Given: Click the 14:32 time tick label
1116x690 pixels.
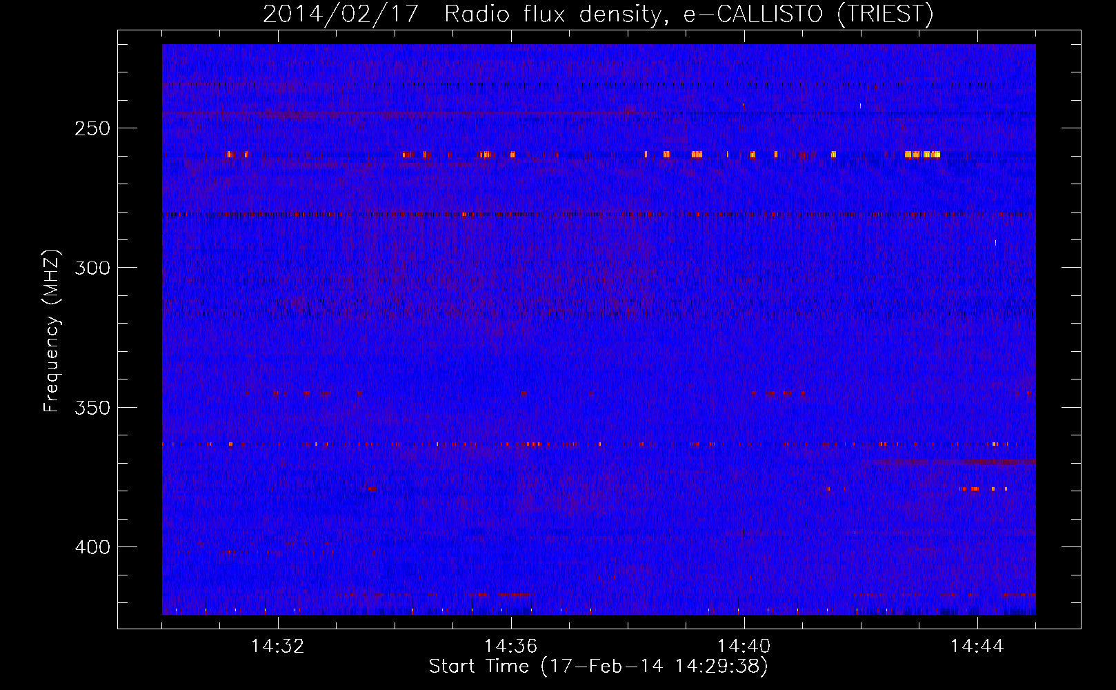Looking at the screenshot, I should [x=278, y=647].
